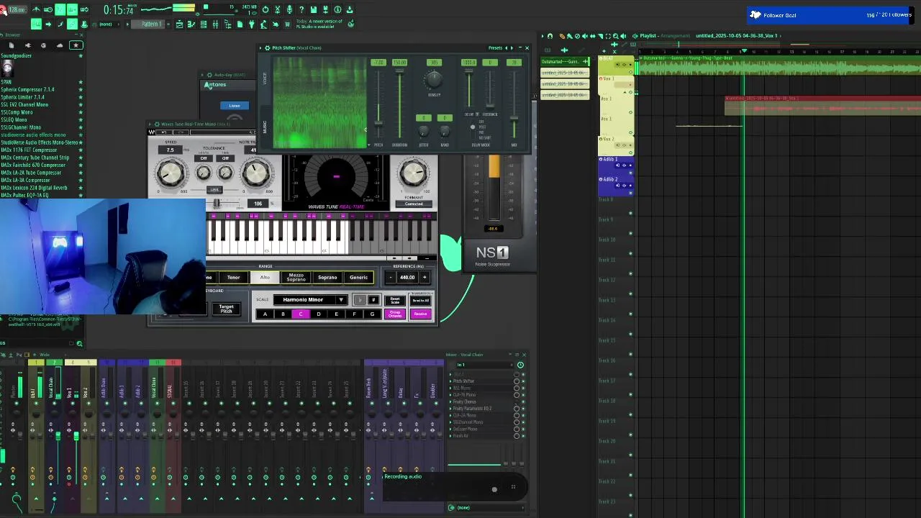The image size is (921, 518).
Task: Select Generic range in Waves Tune
Action: [358, 278]
